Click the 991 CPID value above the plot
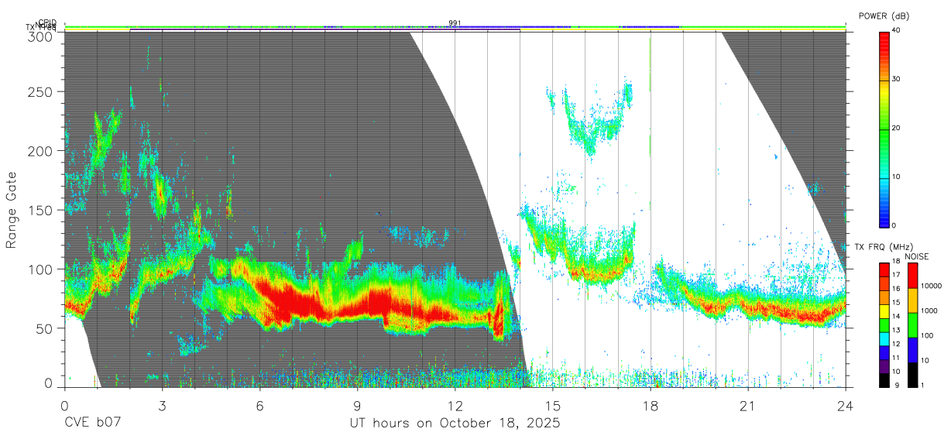951x439 pixels. point(455,23)
